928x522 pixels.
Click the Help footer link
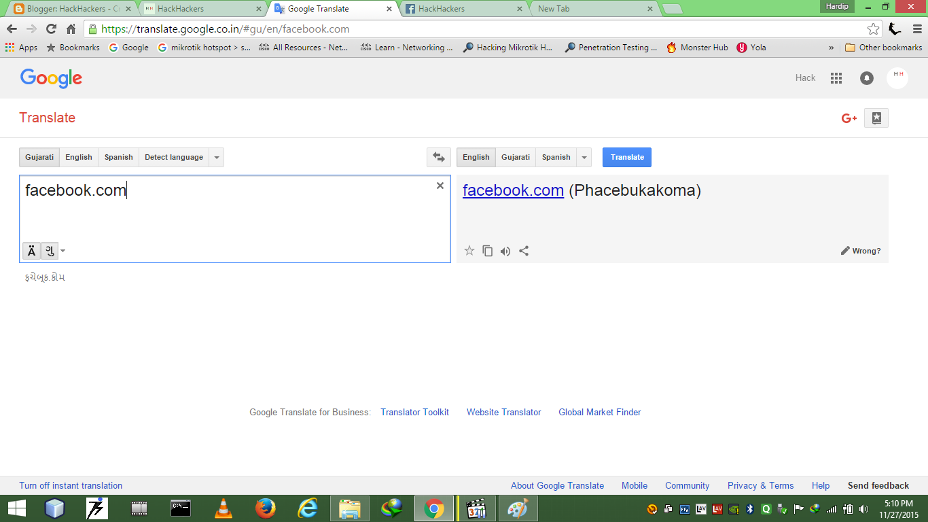pos(821,485)
